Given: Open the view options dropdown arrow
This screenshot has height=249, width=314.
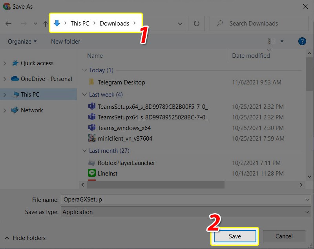Looking at the screenshot, I should point(282,41).
